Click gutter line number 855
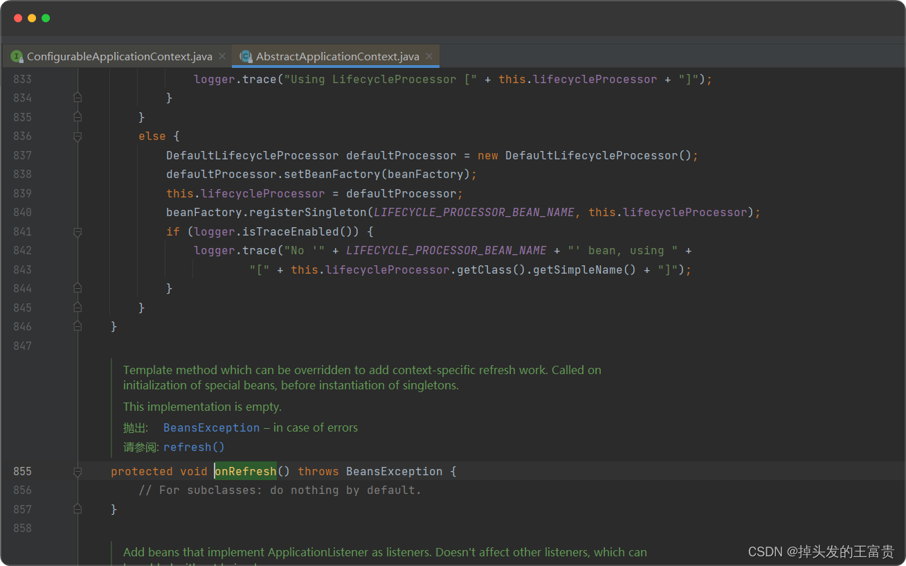Screen dimensions: 906x566 (22, 471)
